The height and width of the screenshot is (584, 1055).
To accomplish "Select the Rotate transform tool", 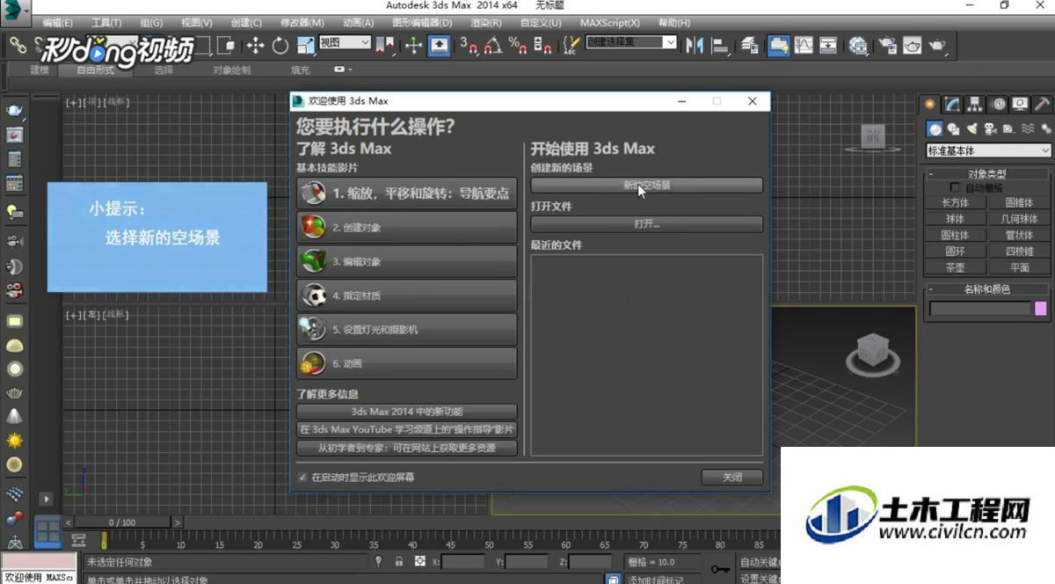I will [280, 45].
